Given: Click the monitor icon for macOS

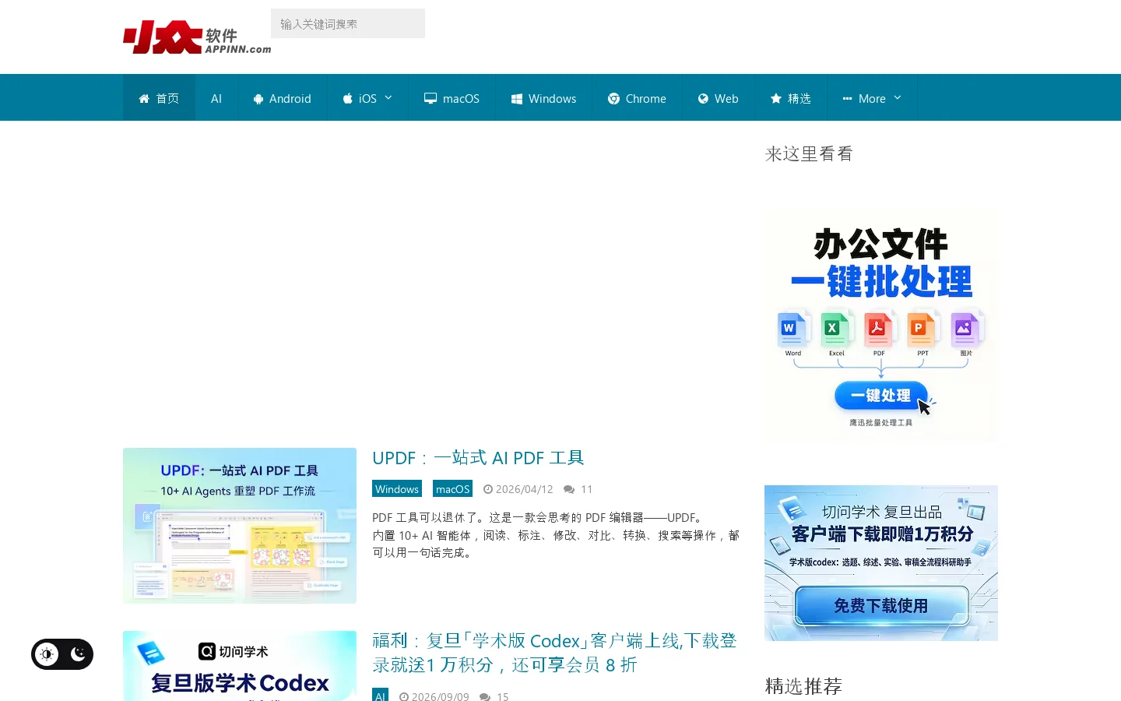Looking at the screenshot, I should [x=430, y=98].
